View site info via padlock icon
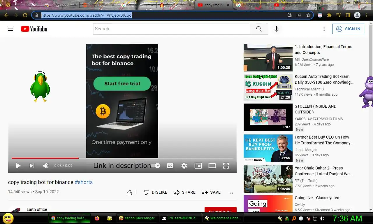The height and width of the screenshot is (224, 373). [37, 15]
